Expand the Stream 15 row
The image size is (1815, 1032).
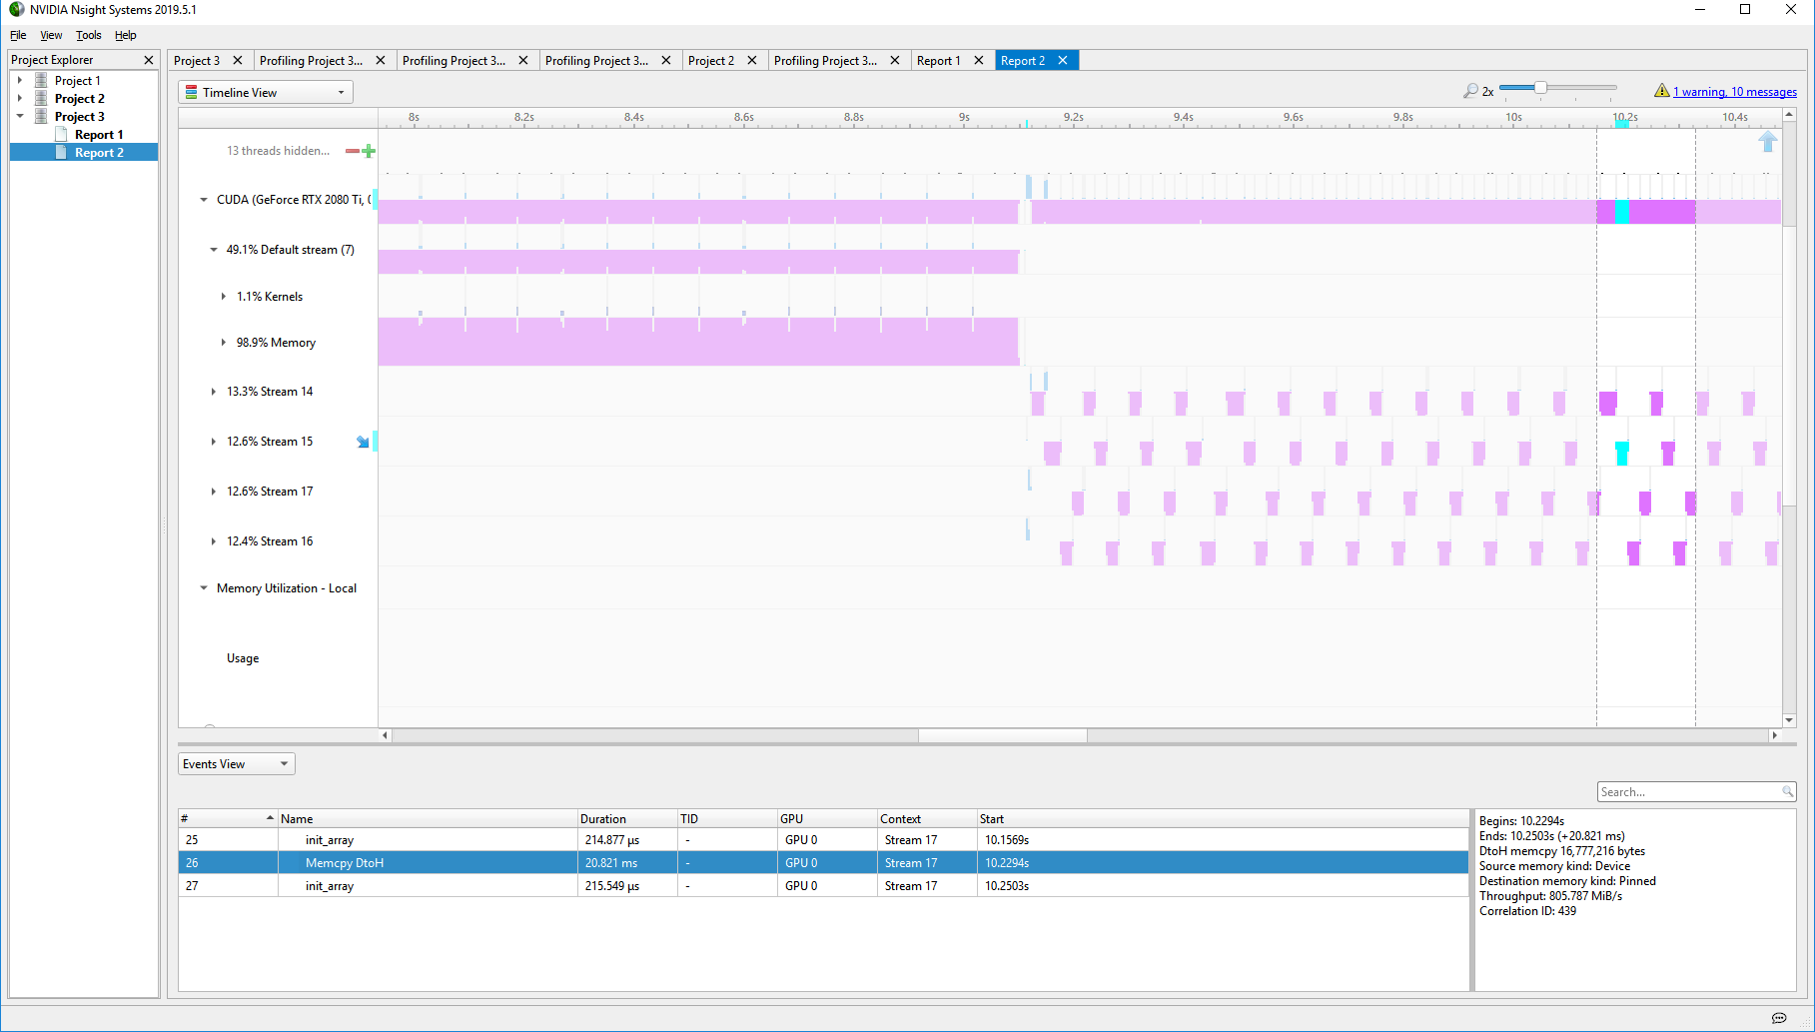click(214, 442)
